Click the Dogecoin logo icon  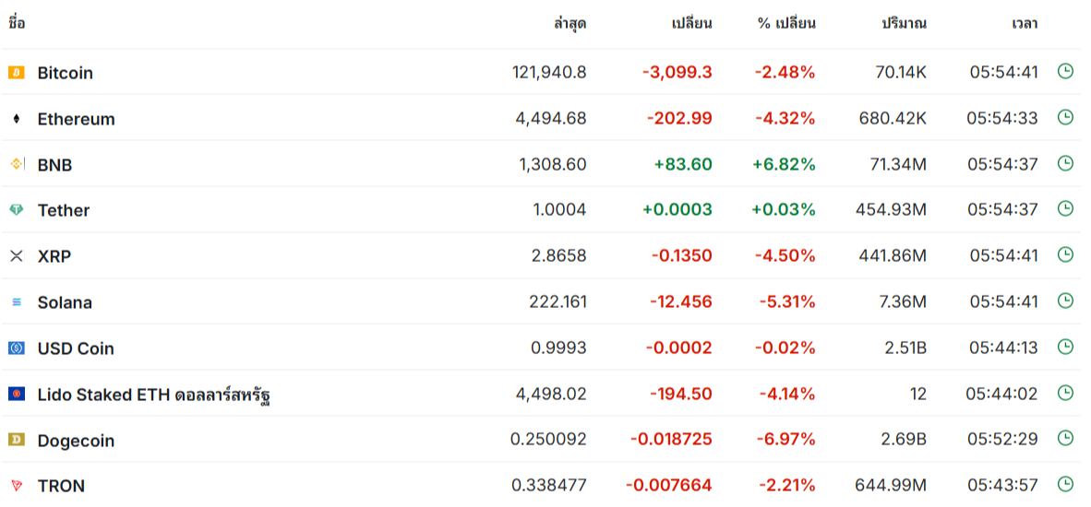pos(16,440)
